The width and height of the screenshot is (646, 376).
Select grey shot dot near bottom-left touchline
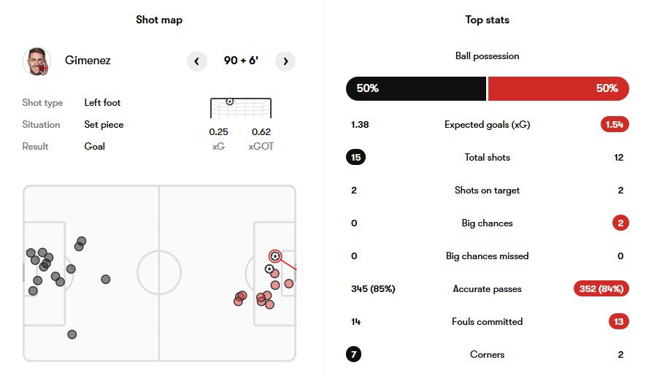tap(72, 334)
